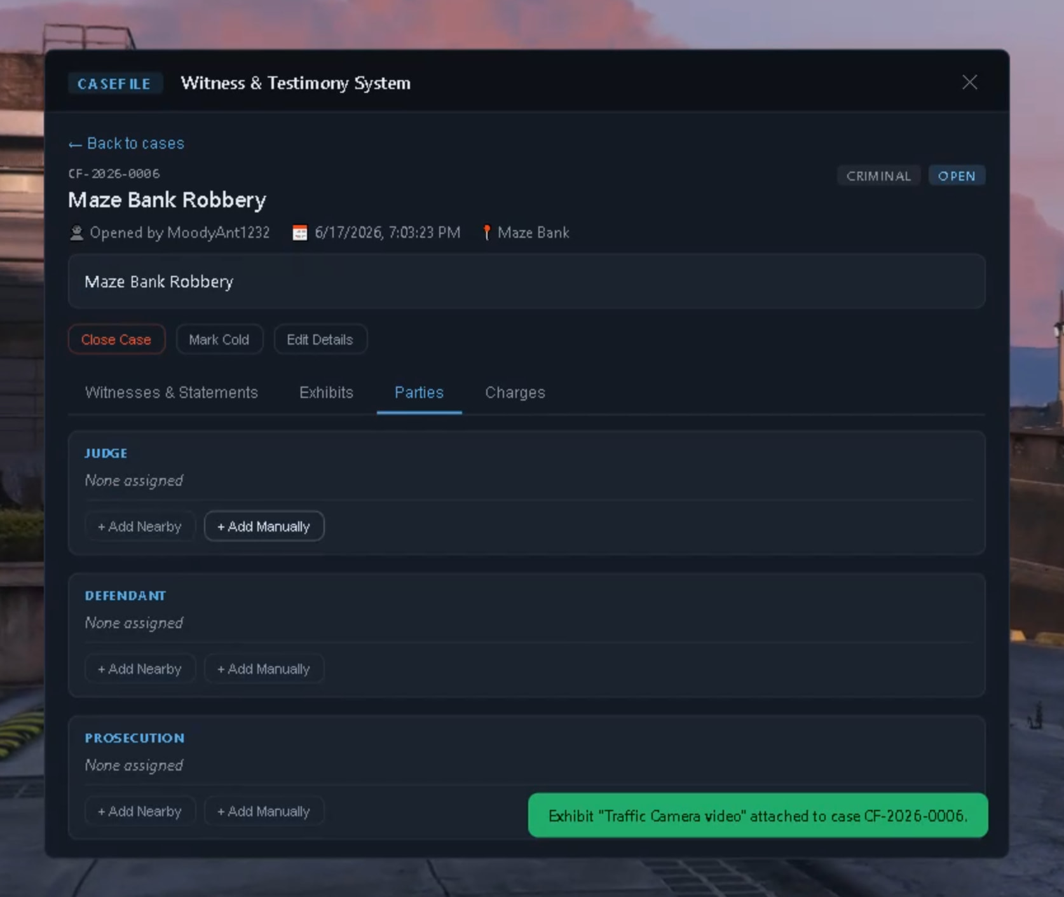Dismiss the exhibit attached notification toast
Viewport: 1064px width, 897px height.
click(758, 816)
